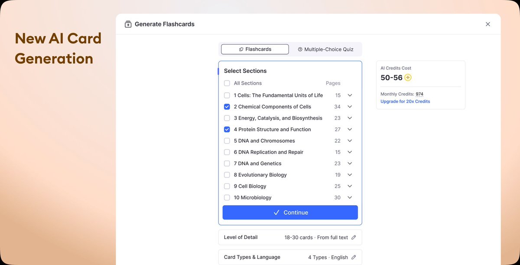Screen dimensions: 520x265
Task: Check the DNA Replication and Repair checkbox
Action: (x=227, y=152)
